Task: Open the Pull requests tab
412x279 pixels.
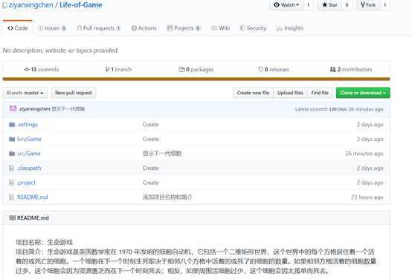Action: point(98,28)
